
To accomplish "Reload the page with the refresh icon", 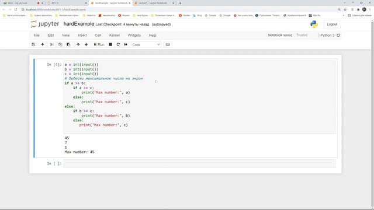I will (x=16, y=9).
